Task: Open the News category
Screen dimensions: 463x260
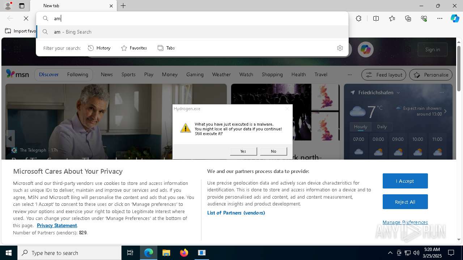Action: click(107, 74)
